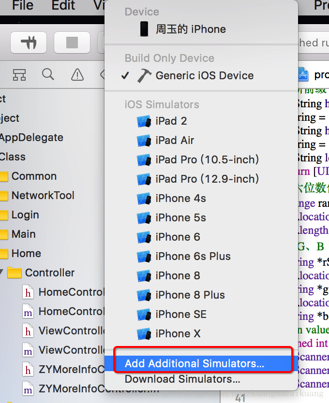Select the Common folder
Image resolution: width=329 pixels, height=403 pixels.
click(34, 176)
